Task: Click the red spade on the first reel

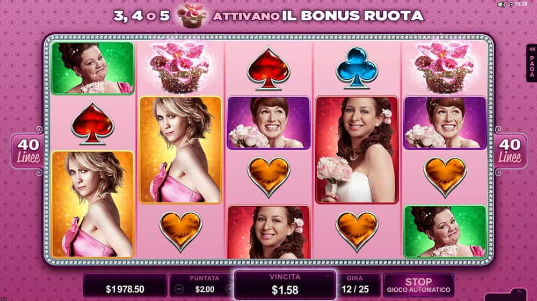Action: 92,123
